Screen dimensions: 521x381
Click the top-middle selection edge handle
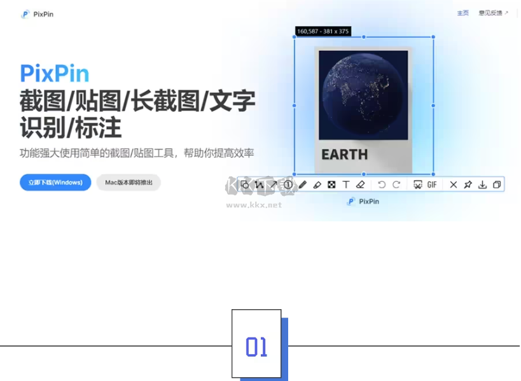pyautogui.click(x=364, y=37)
